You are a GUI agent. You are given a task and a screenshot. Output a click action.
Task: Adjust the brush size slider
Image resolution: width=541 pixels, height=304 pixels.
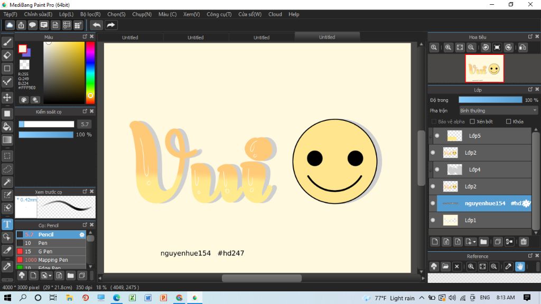pos(46,124)
